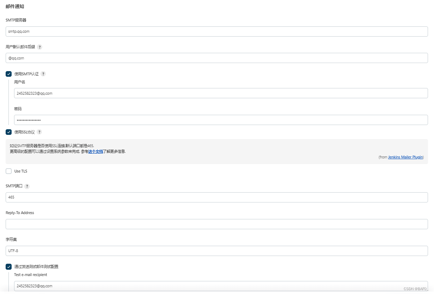434x294 pixels.
Task: Select the 邮件通知 section heading
Action: [x=15, y=6]
